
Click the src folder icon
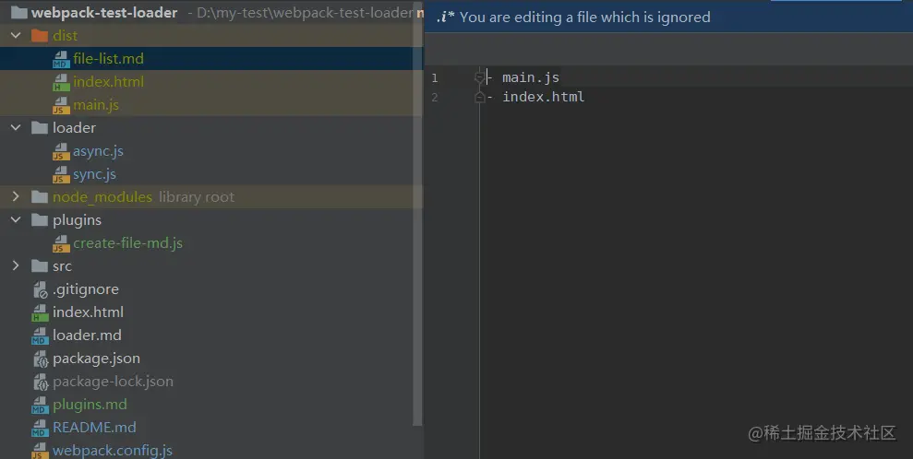(x=40, y=266)
